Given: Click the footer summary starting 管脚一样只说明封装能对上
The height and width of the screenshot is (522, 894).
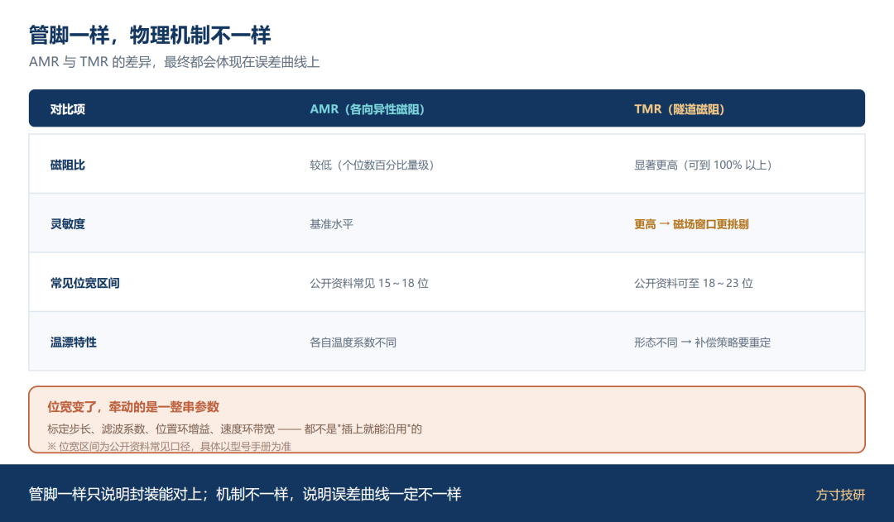Looking at the screenshot, I should coord(245,494).
